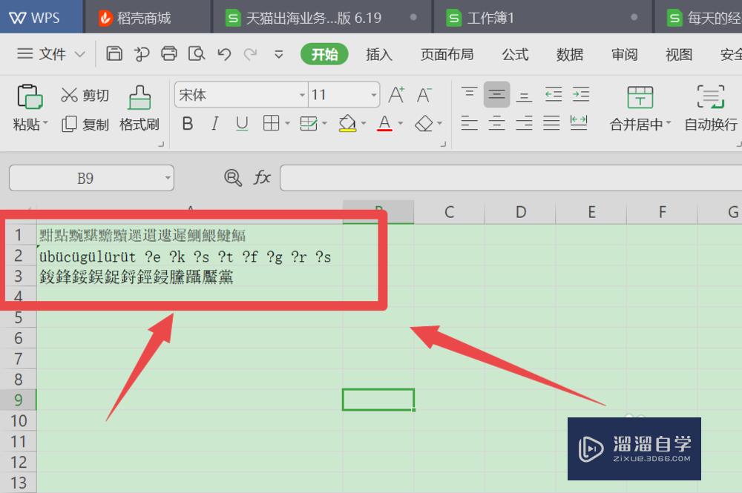The height and width of the screenshot is (493, 742).
Task: Toggle italic formatting
Action: click(214, 124)
